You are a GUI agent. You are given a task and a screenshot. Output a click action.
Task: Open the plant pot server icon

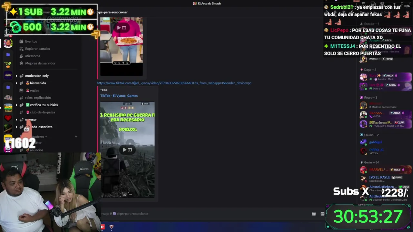point(8,65)
